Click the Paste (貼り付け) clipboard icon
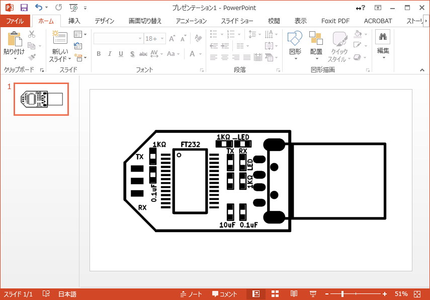The height and width of the screenshot is (300, 430). click(15, 39)
